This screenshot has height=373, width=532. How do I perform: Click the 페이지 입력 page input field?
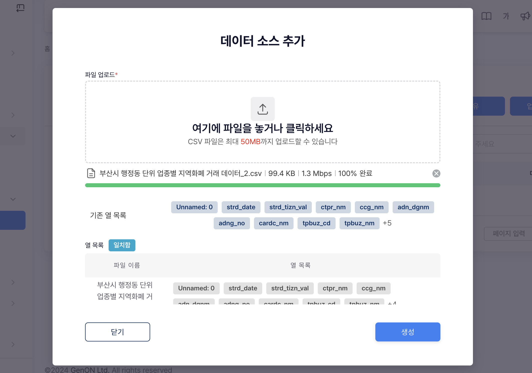(508, 234)
